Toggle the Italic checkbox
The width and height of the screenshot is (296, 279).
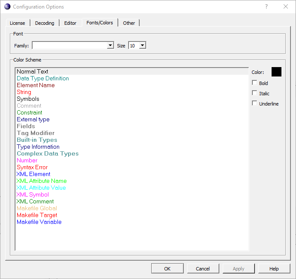coord(255,93)
